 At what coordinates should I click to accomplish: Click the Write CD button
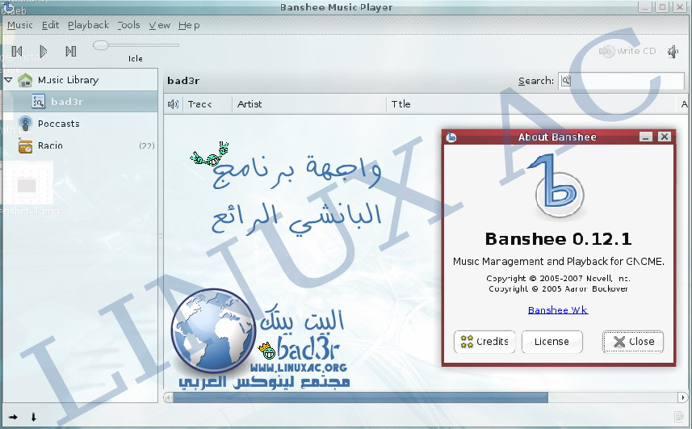tap(627, 51)
